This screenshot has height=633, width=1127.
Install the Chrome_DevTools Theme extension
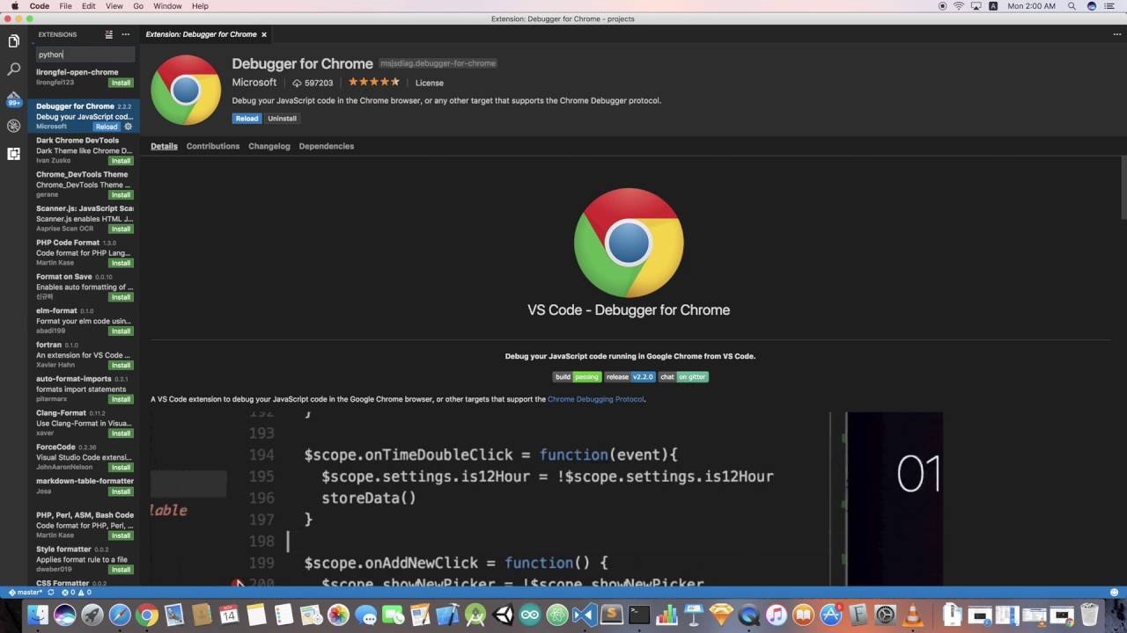[121, 195]
